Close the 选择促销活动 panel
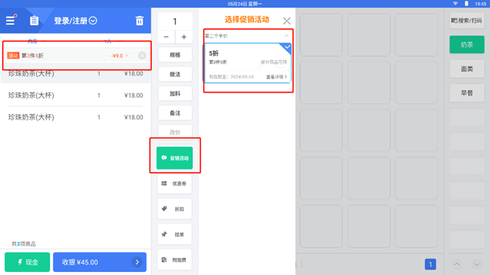The width and height of the screenshot is (490, 275). [x=287, y=21]
